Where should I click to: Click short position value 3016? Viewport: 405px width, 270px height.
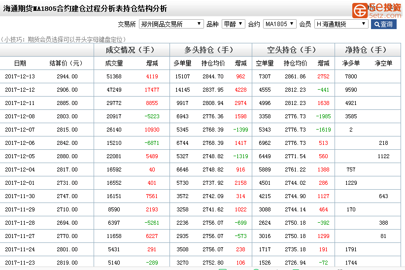click(265, 236)
